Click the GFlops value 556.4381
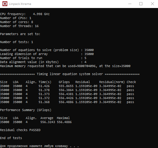The width and height of the screenshot is (158, 148). pos(66,94)
